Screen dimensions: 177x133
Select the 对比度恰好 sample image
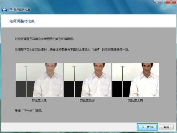coord(87,80)
